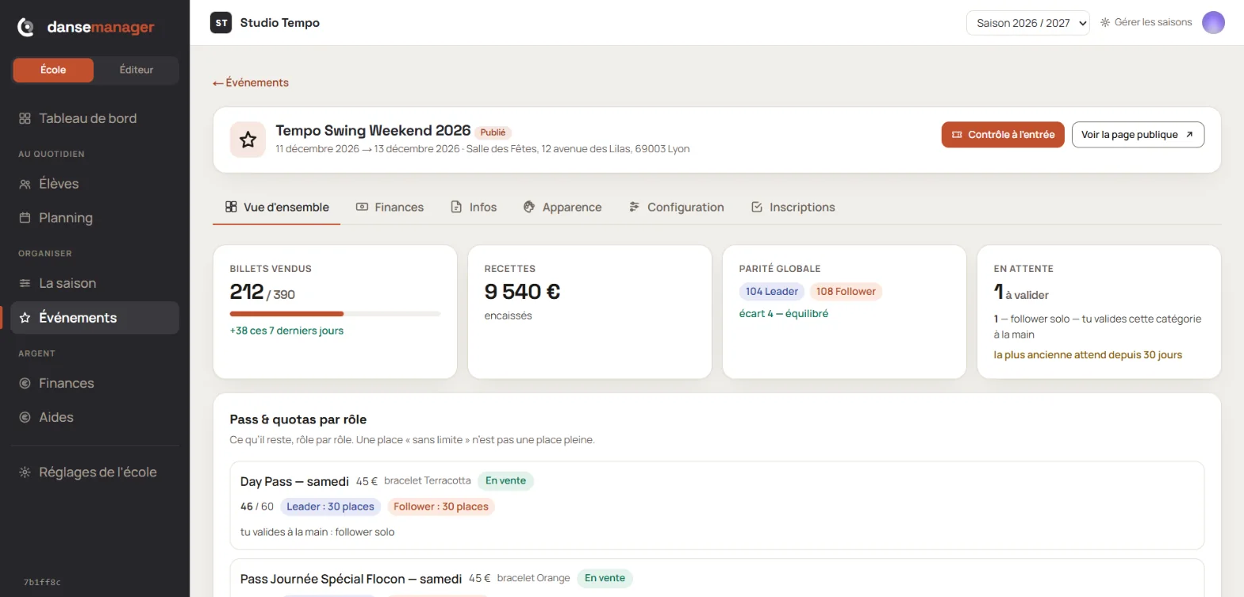1244x597 pixels.
Task: Click the Réglages de l'école gear icon
Action: [25, 472]
